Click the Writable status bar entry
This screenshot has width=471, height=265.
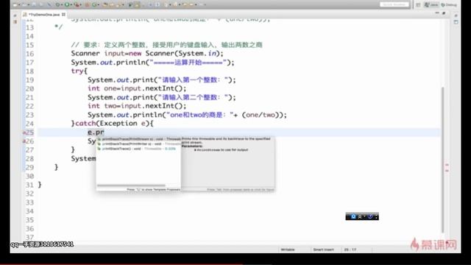click(288, 250)
